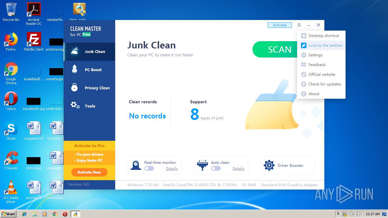Screen dimensions: 388x218
Task: Switch to PC Boost section
Action: 89,70
